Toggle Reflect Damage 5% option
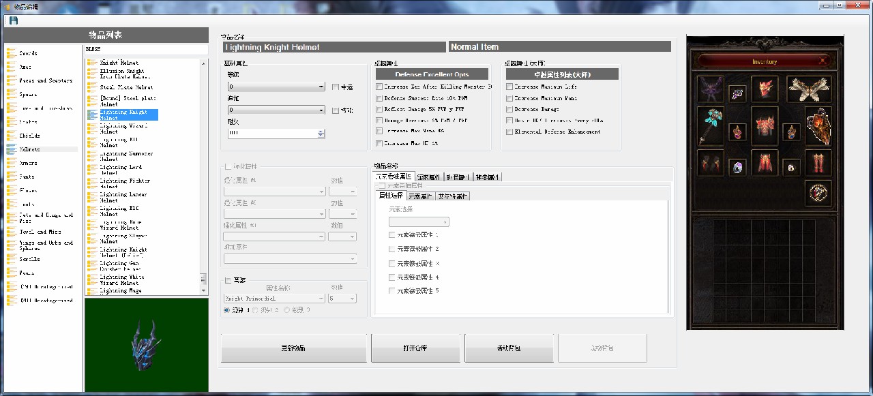 379,109
